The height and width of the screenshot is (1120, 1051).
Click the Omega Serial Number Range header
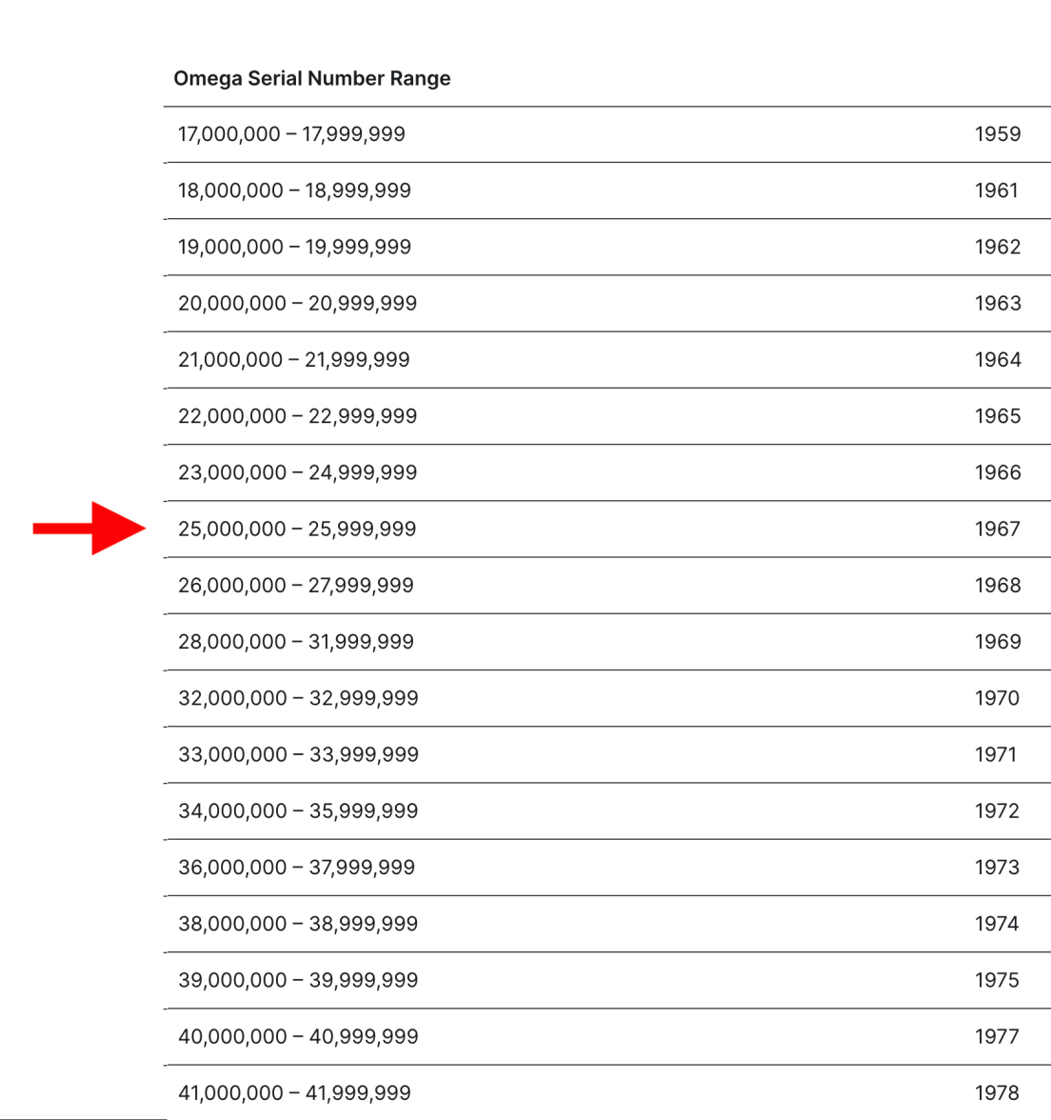(311, 78)
